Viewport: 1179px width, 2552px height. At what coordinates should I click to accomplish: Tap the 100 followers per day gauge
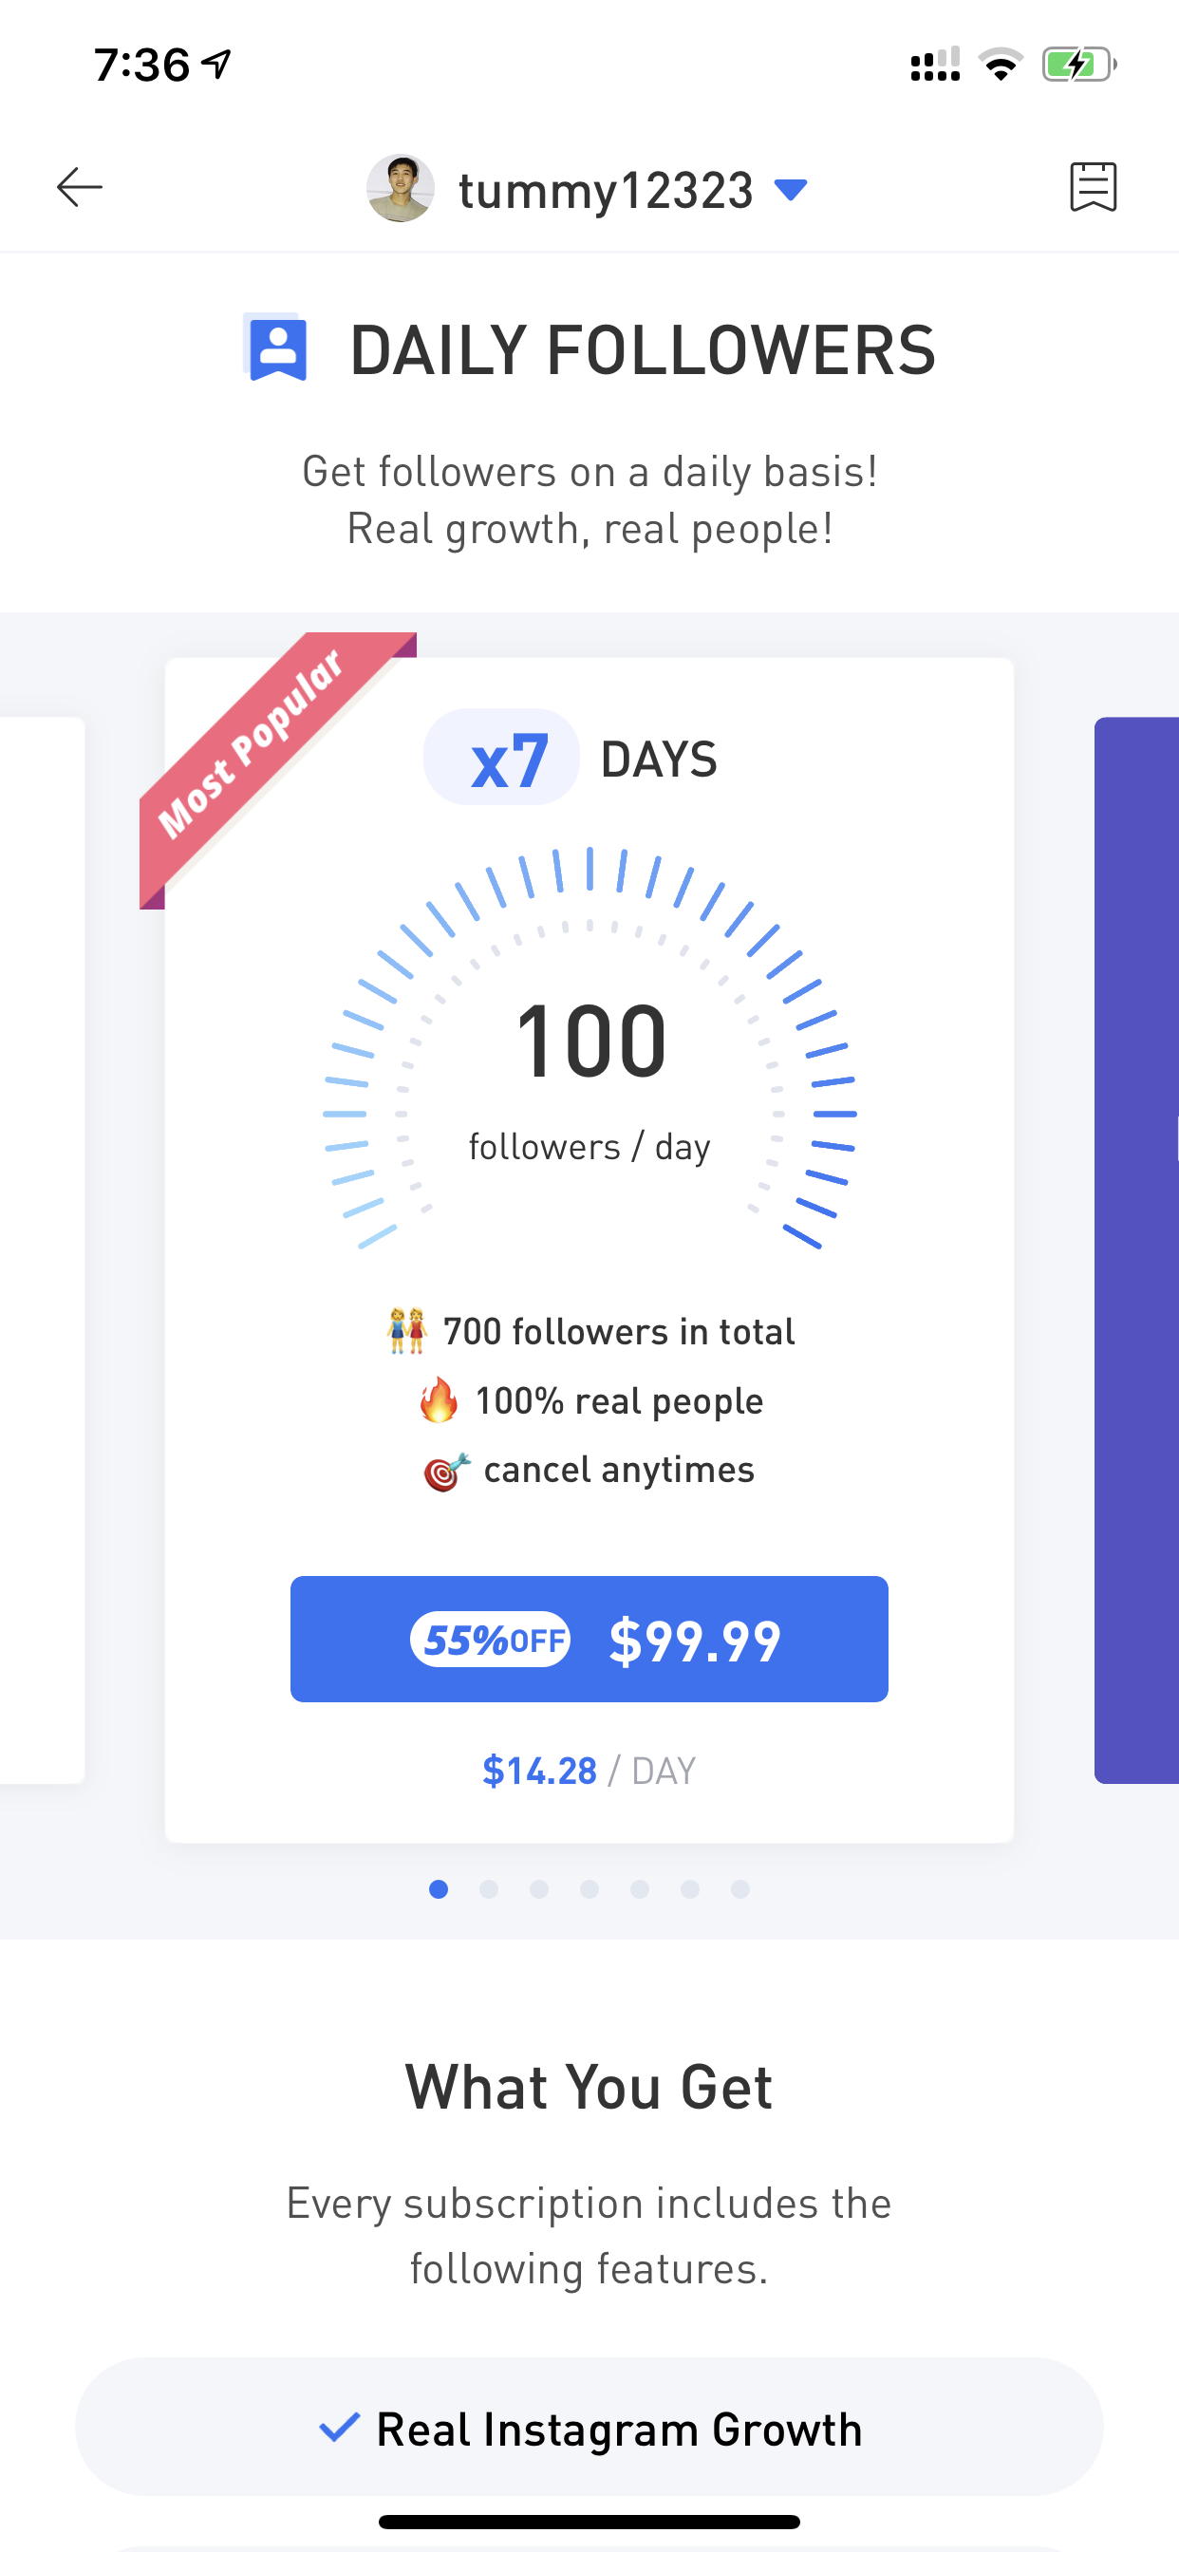(x=589, y=1050)
